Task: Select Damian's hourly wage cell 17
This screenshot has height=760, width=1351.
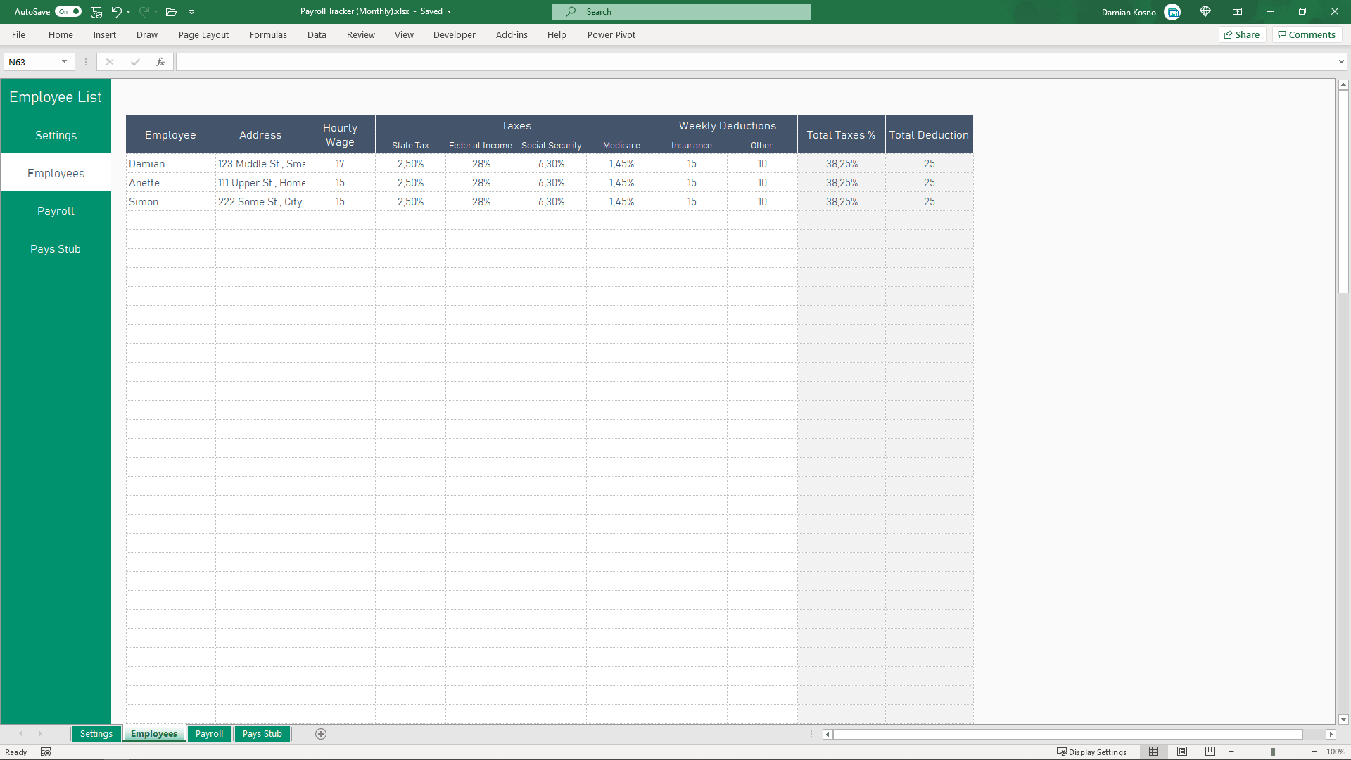Action: pos(340,164)
